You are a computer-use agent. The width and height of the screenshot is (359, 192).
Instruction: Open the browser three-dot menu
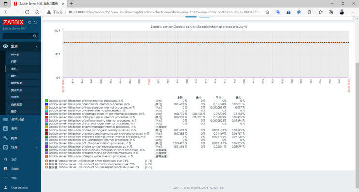pyautogui.click(x=352, y=12)
